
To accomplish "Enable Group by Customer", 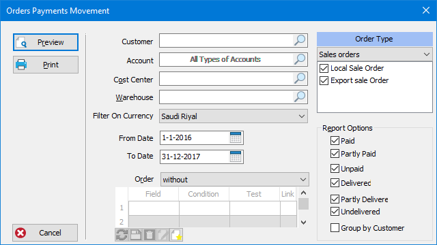I will [x=335, y=228].
